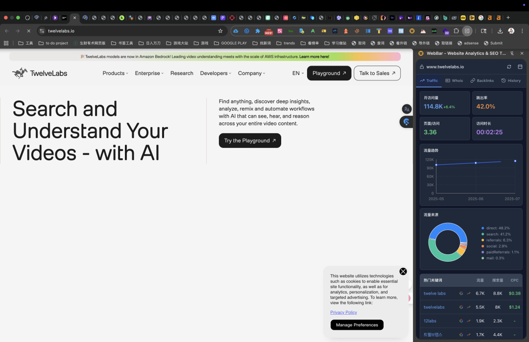Open the Privacy Policy link
Image resolution: width=529 pixels, height=342 pixels.
(343, 312)
